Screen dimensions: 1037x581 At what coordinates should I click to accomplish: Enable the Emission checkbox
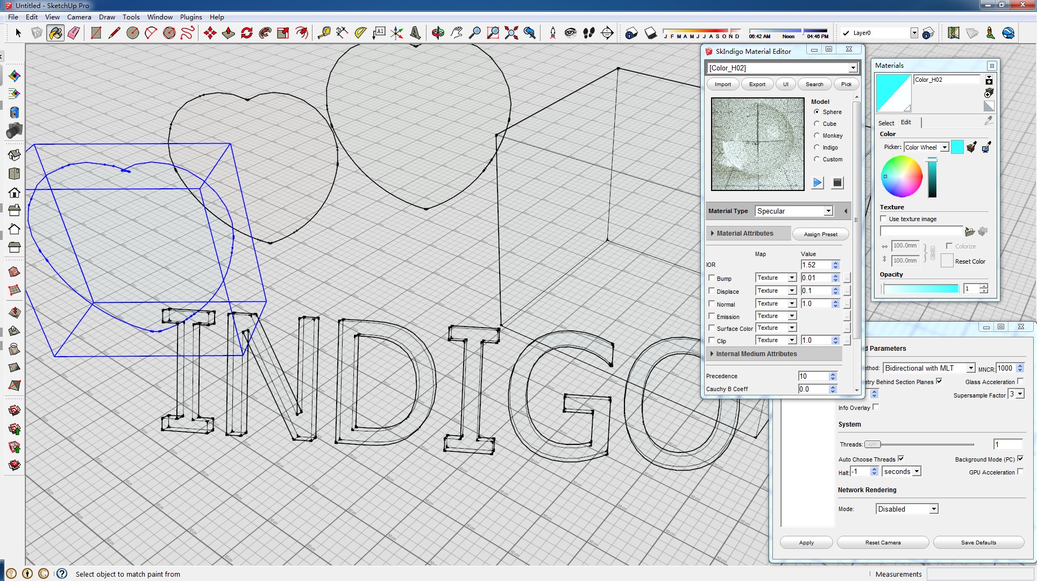pyautogui.click(x=712, y=316)
